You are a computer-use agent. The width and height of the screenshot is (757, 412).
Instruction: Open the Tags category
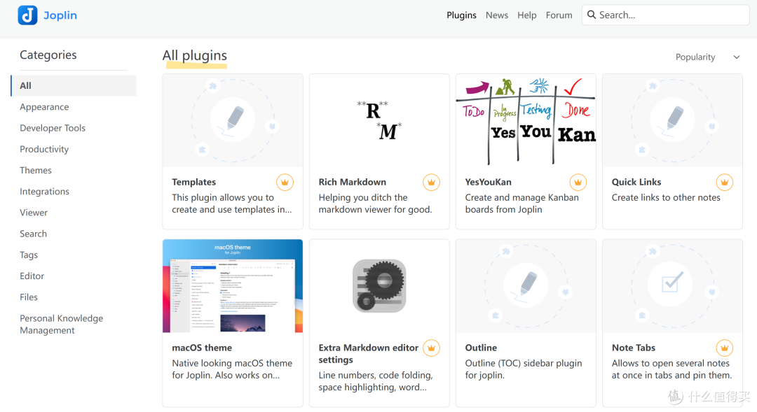[29, 255]
